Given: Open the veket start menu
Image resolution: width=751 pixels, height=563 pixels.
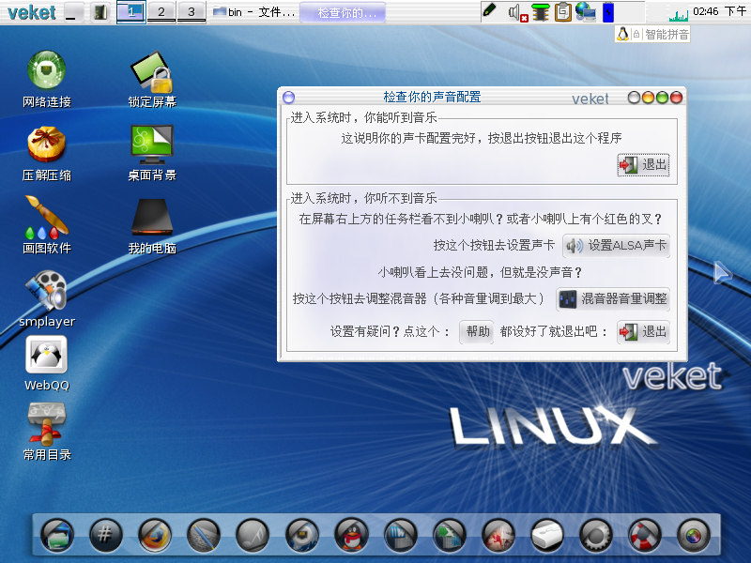Looking at the screenshot, I should [x=32, y=12].
